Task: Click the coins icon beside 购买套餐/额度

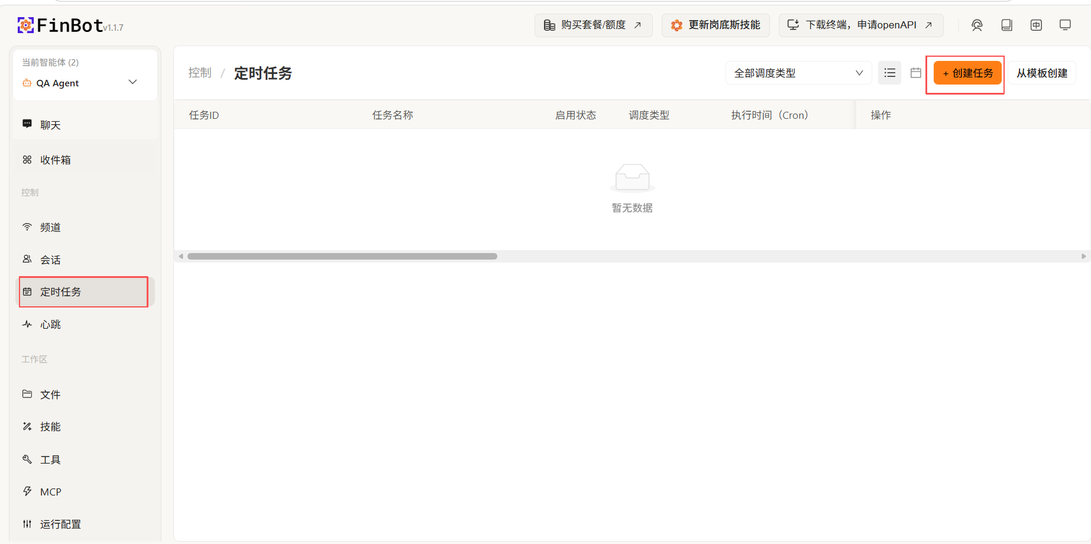Action: [549, 25]
